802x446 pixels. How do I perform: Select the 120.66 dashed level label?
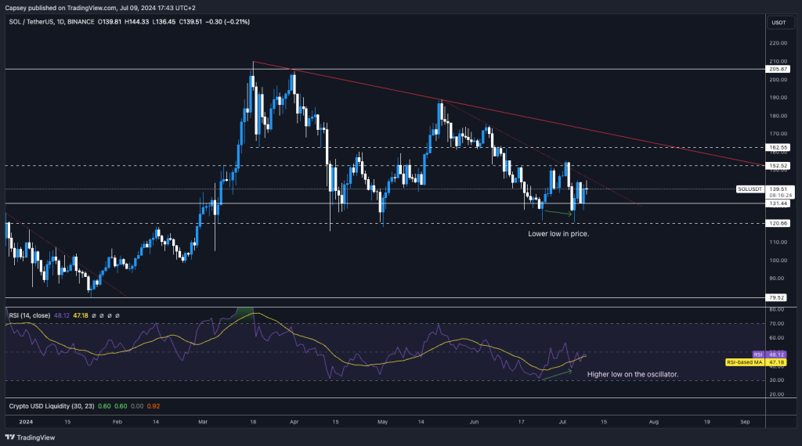(779, 223)
